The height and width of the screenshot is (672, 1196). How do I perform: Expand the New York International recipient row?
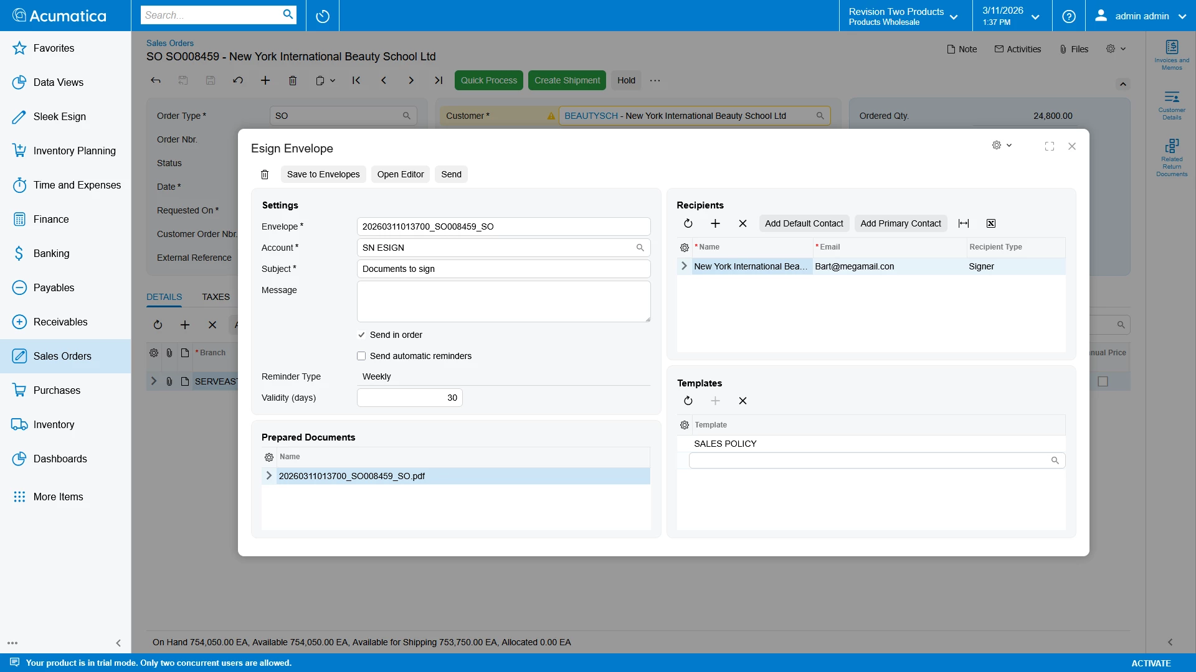click(684, 266)
